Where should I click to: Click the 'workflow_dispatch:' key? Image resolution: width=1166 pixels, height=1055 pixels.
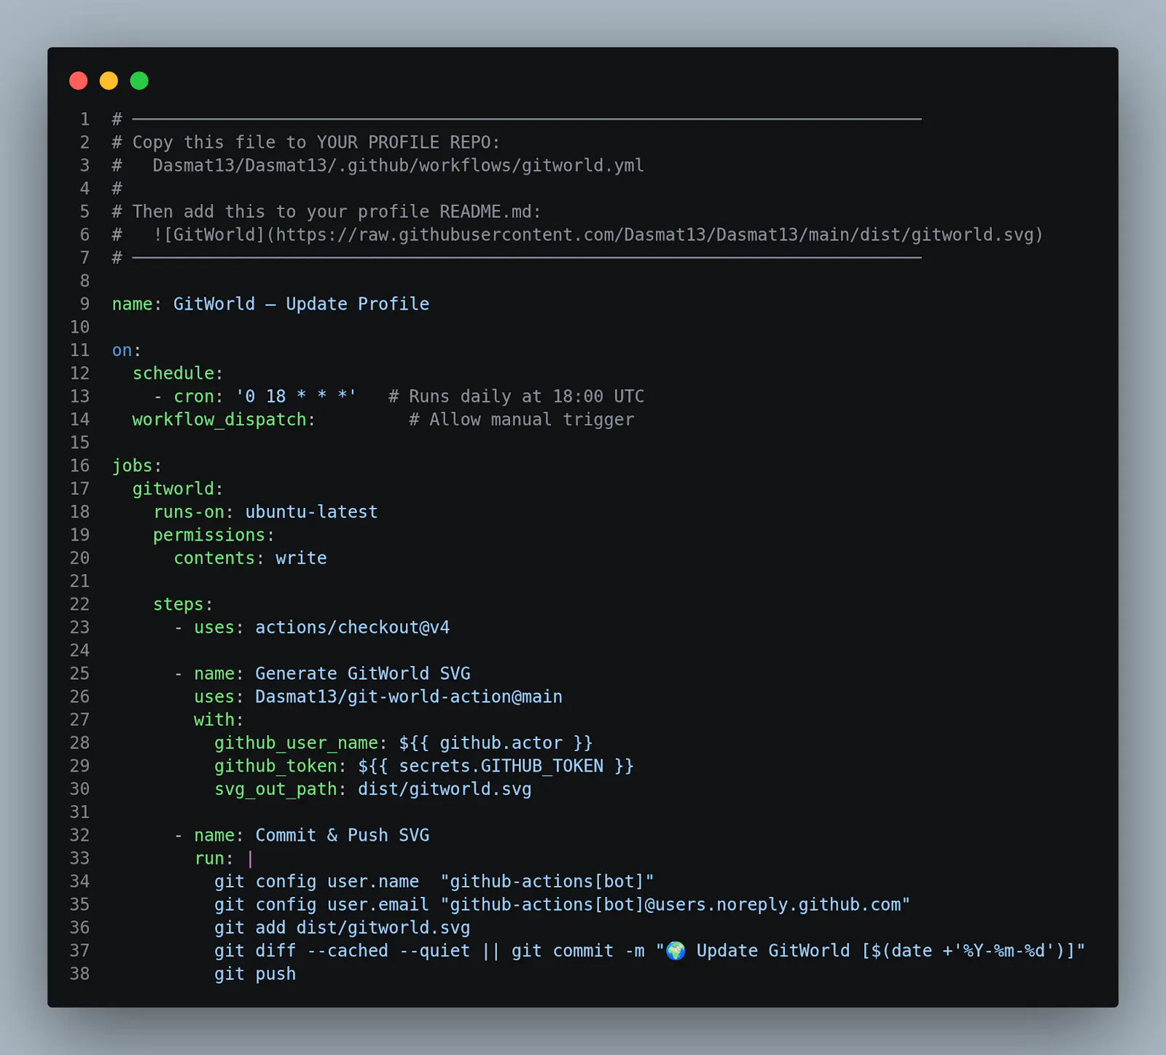pos(224,420)
